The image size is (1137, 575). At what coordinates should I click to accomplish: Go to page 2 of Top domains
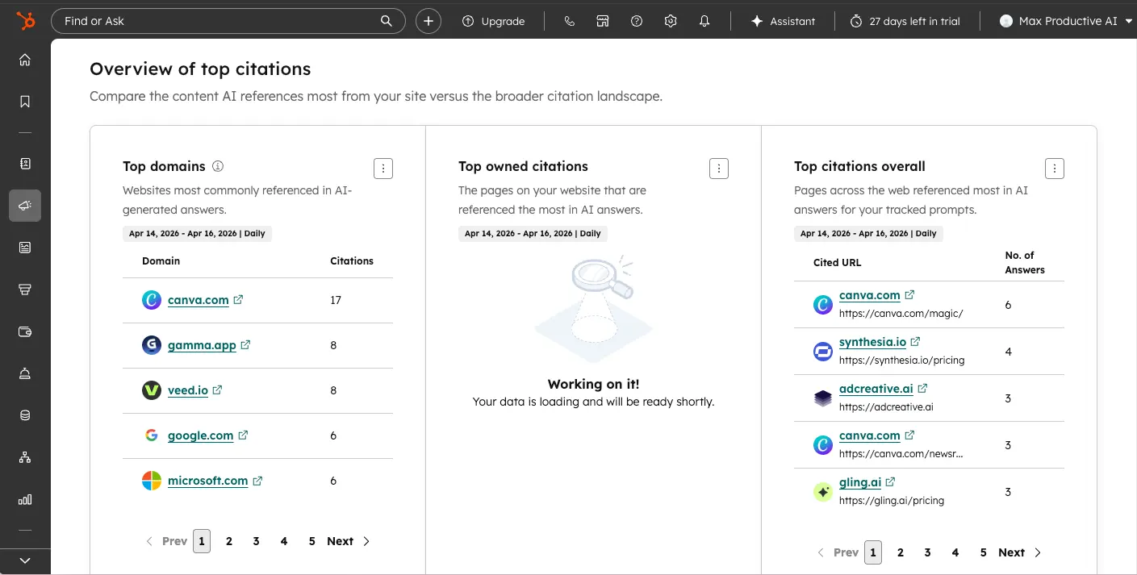pyautogui.click(x=229, y=541)
